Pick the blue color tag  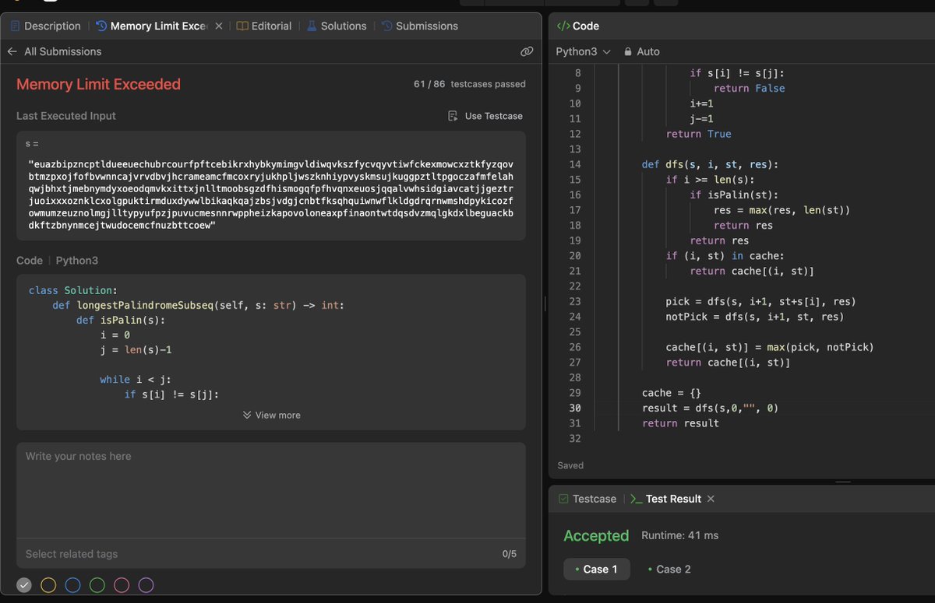[x=72, y=585]
